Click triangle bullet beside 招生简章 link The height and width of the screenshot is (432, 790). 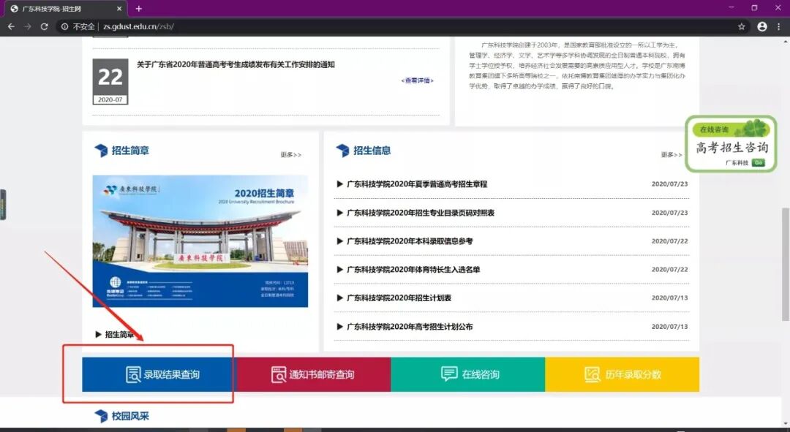[x=98, y=334]
